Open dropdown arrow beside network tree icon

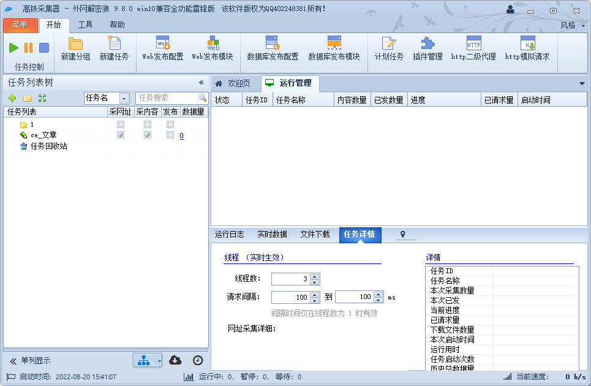(x=159, y=361)
